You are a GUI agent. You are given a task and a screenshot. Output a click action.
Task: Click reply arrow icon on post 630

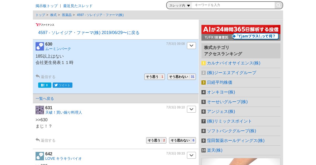click(x=38, y=76)
